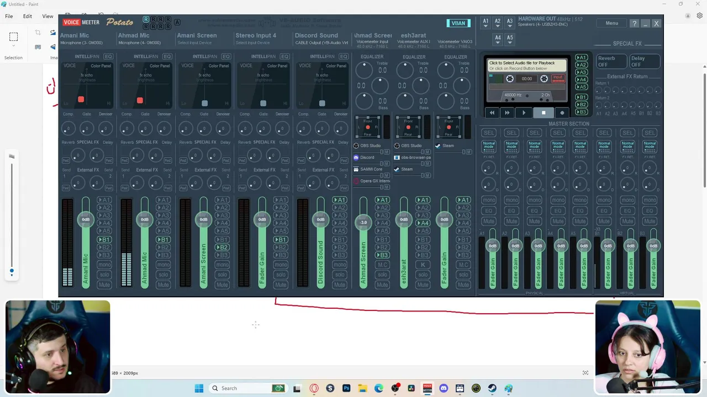Image resolution: width=707 pixels, height=397 pixels.
Task: Toggle the K button on esh3arat strip
Action: coord(423,265)
